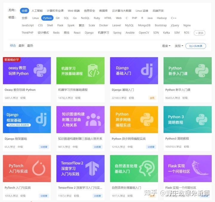Click the 零基础必学 red ribbon label
This screenshot has height=202, width=215.
[12, 60]
